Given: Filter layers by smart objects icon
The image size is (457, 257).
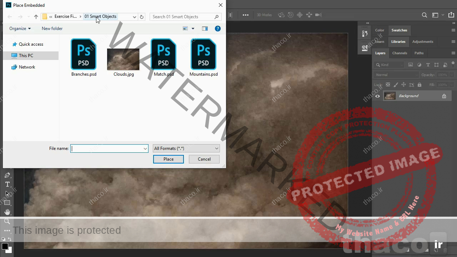Looking at the screenshot, I should 445,65.
